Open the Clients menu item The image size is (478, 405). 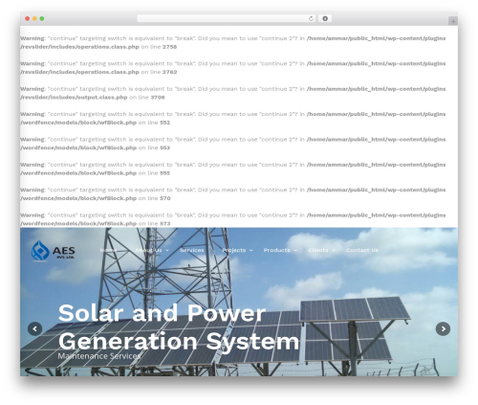pyautogui.click(x=318, y=250)
